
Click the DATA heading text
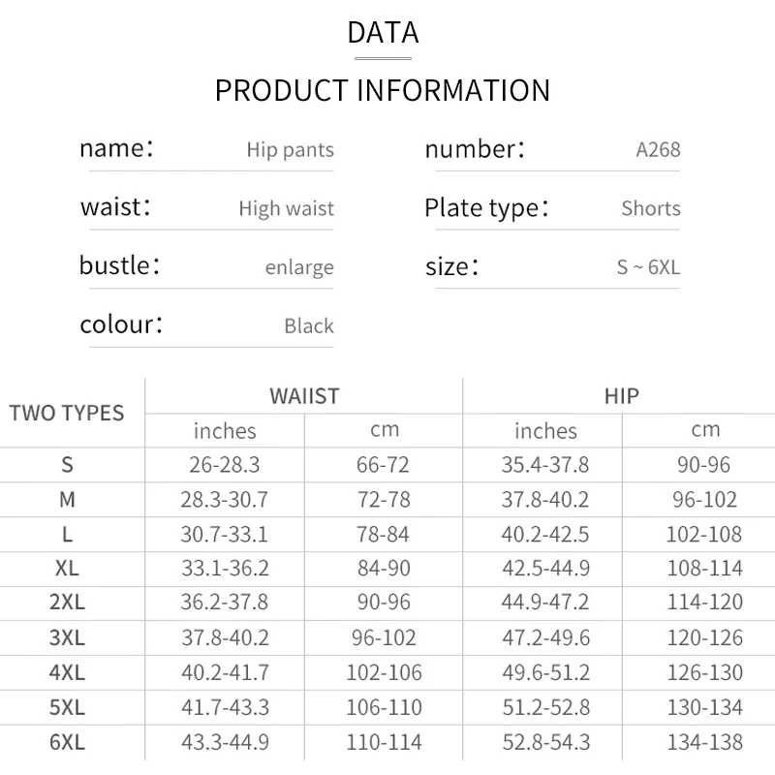click(x=383, y=32)
